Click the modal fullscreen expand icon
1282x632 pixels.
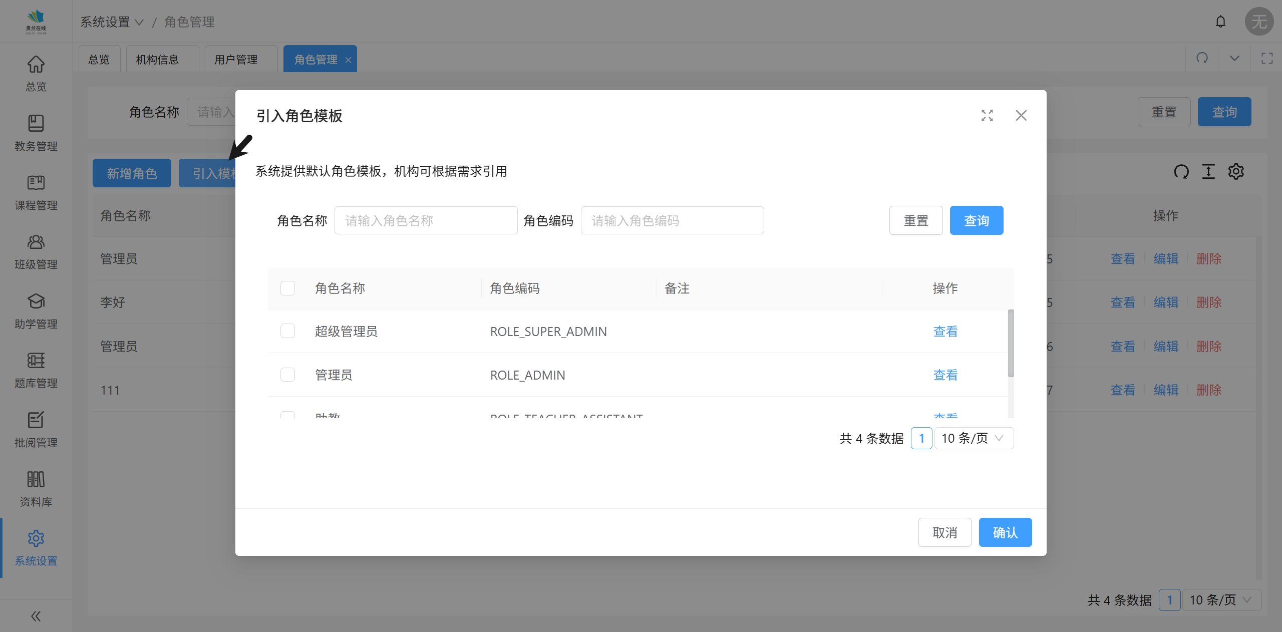987,116
